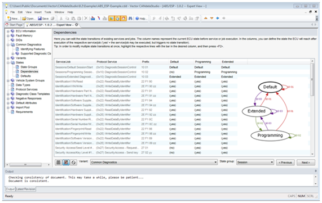
Task: Toggle graph-only view button below list
Action: click(73, 163)
